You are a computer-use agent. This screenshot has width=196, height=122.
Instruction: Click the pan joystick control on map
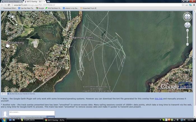[x=188, y=25]
